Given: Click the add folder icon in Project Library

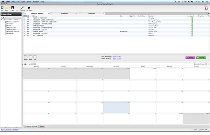Looking at the screenshot, I should point(3,17).
